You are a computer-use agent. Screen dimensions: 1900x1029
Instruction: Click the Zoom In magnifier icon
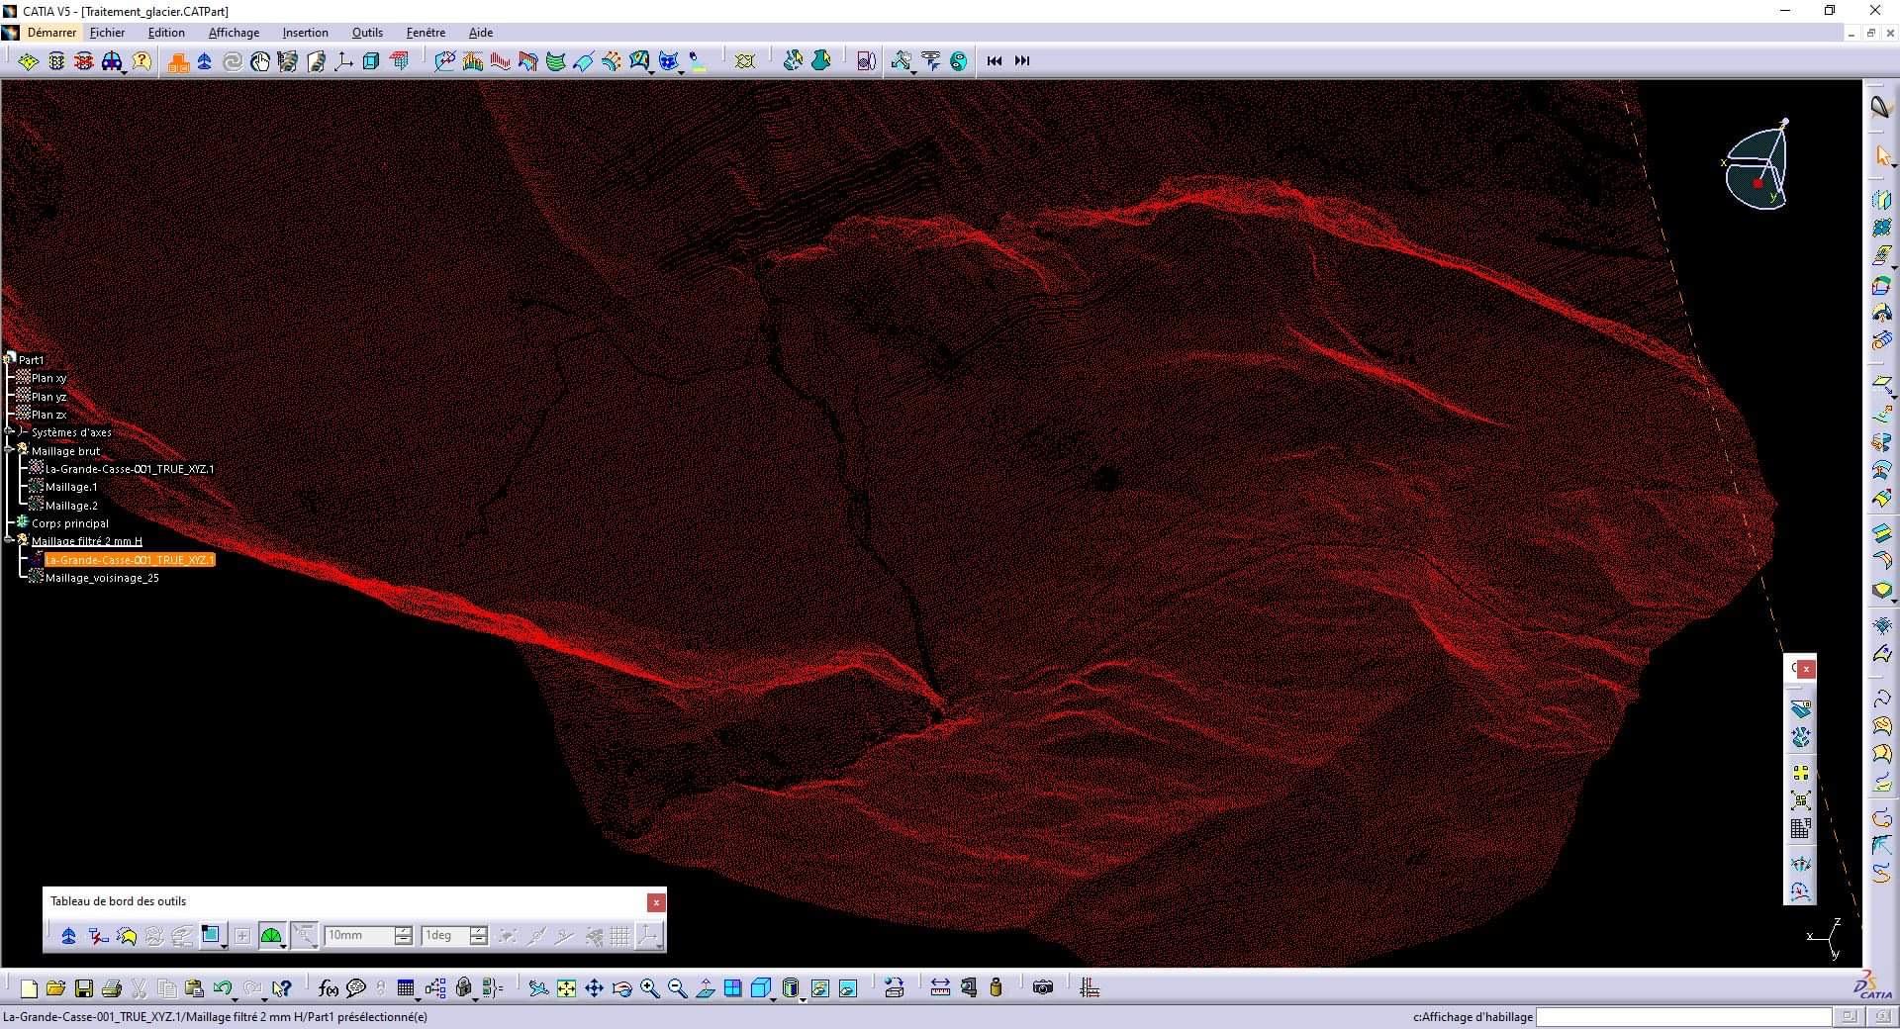point(649,987)
